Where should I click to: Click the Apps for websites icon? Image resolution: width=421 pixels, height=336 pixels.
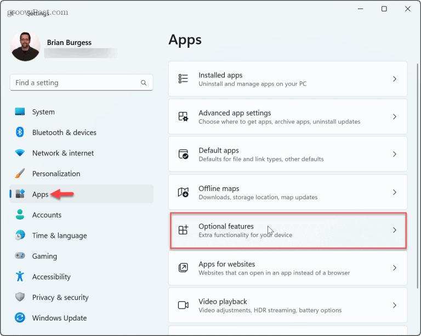(x=183, y=268)
